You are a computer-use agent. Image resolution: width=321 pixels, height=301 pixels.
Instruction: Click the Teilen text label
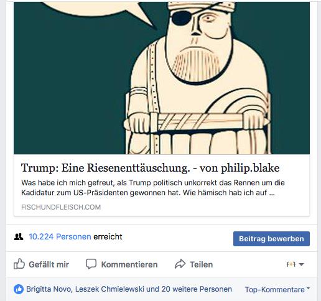pos(202,264)
